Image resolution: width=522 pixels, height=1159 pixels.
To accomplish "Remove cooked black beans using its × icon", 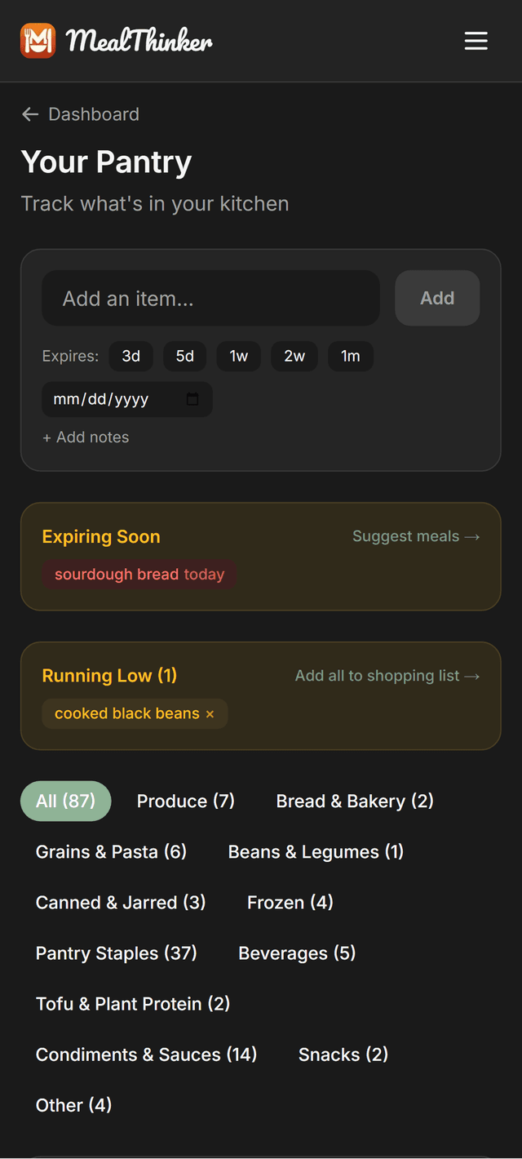I will 210,713.
